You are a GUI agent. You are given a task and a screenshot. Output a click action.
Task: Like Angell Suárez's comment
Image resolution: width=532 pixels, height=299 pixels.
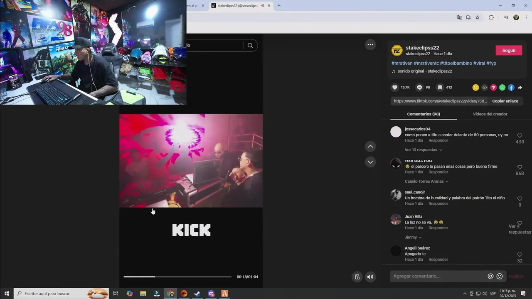(x=520, y=255)
